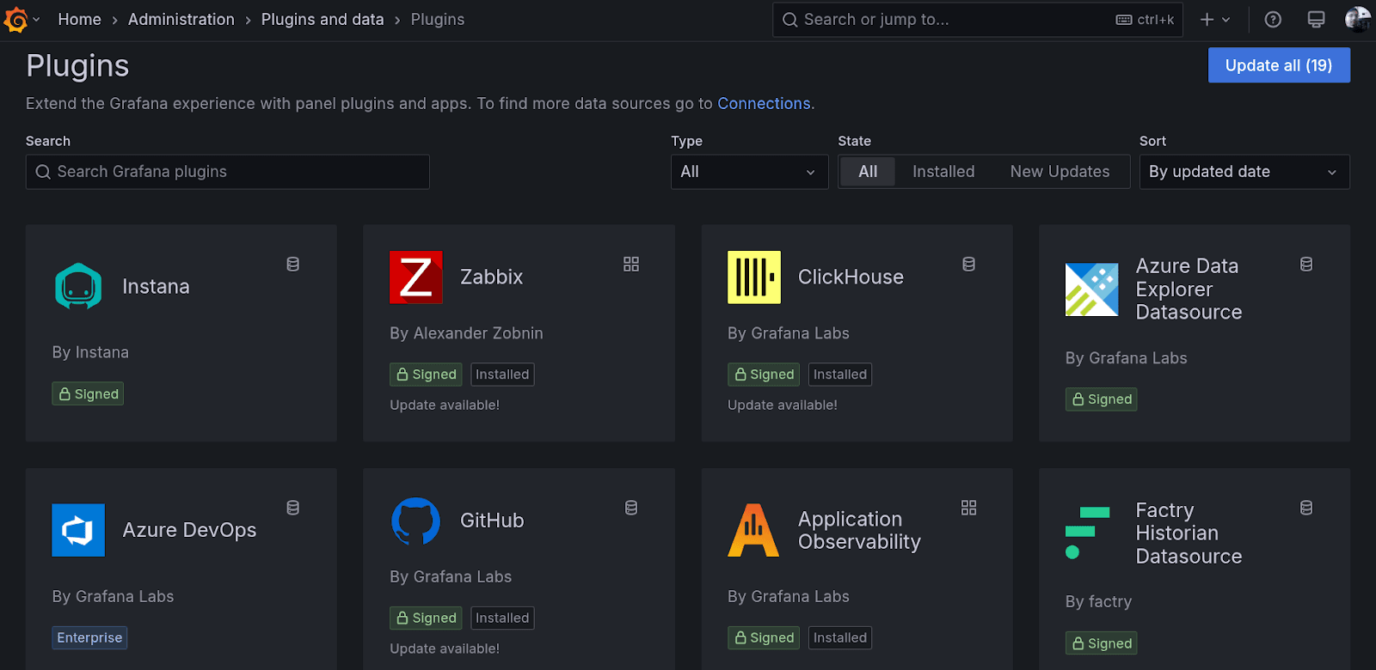
Task: Open the Type dropdown set to All
Action: pos(749,172)
